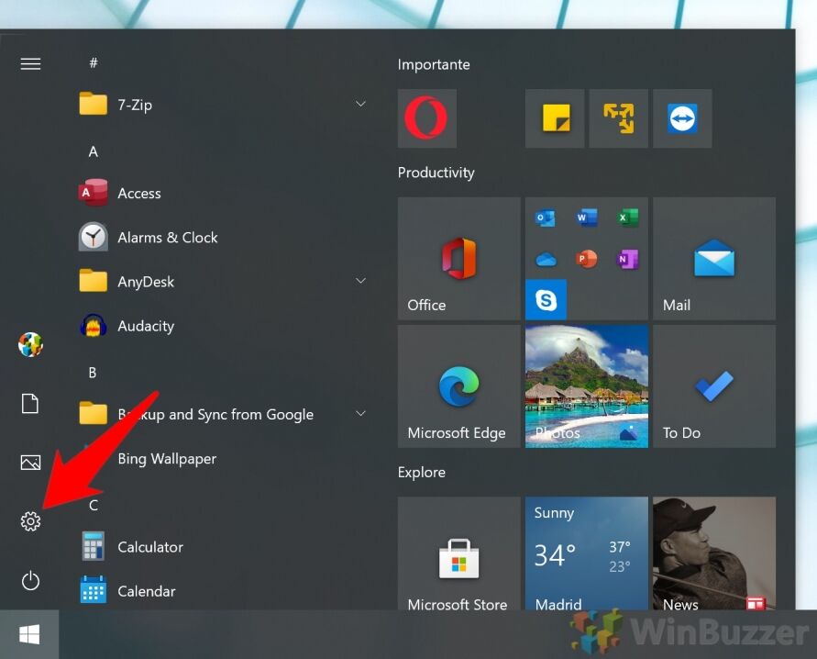
Task: Open the yellow arrows app tile
Action: [x=619, y=118]
